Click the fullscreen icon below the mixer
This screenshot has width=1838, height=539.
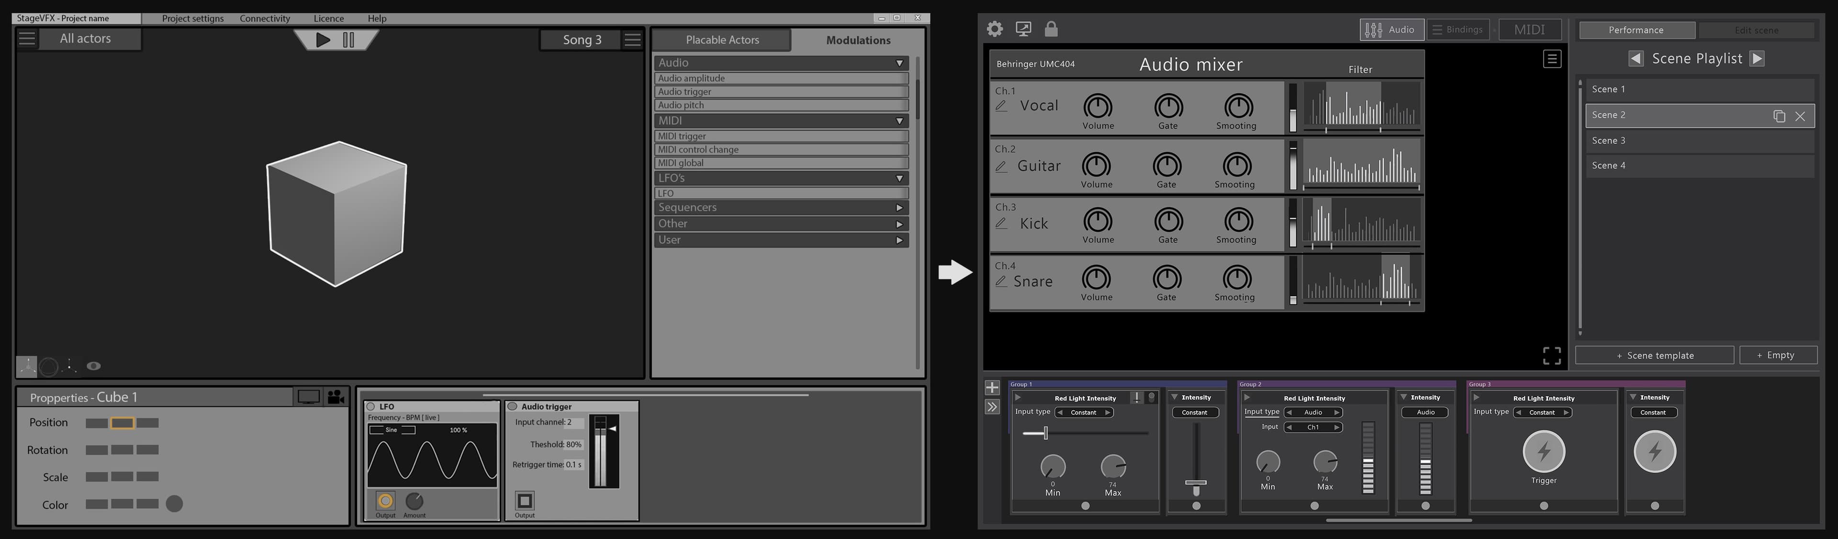[x=1552, y=356]
